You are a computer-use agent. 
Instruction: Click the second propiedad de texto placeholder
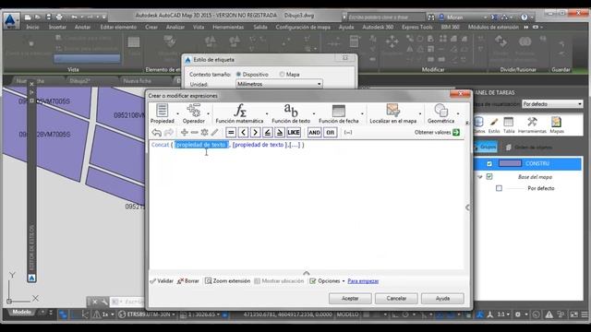click(x=259, y=145)
